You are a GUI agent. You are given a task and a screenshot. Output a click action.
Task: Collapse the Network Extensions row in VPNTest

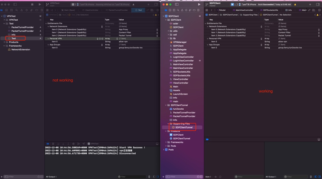click(x=48, y=26)
